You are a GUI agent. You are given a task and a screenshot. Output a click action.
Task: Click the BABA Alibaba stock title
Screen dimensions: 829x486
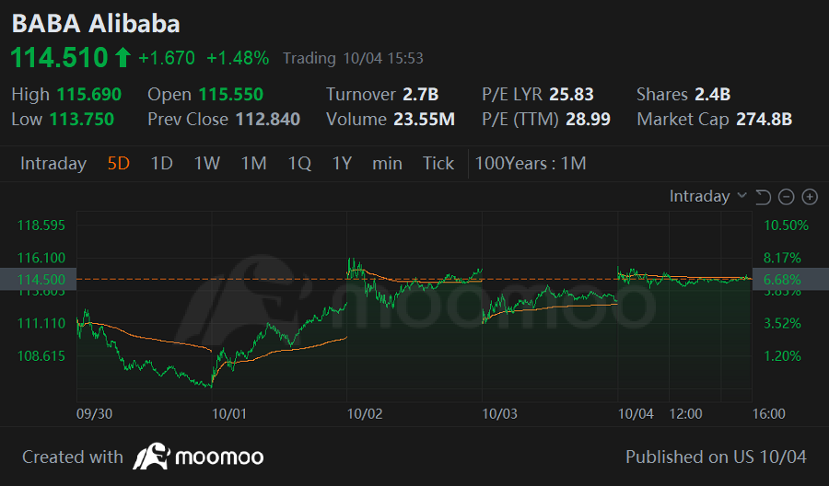pos(96,24)
